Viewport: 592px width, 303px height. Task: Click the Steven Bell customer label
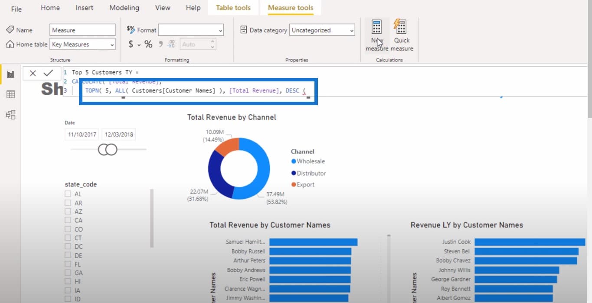tap(457, 251)
